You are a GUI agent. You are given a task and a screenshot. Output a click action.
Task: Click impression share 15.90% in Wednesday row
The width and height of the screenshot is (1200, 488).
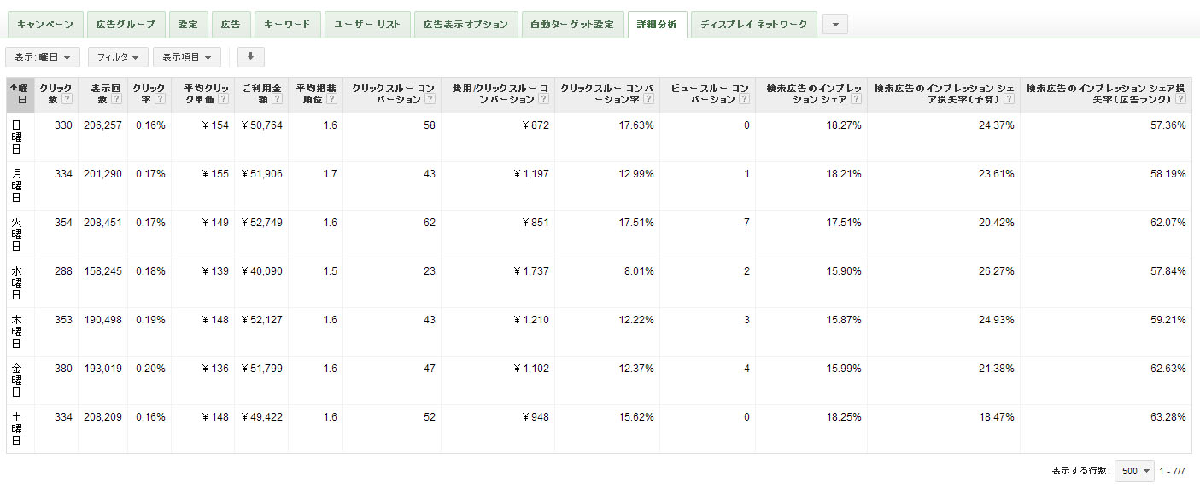844,271
